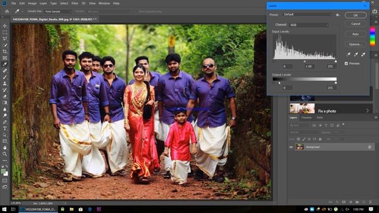
Task: Select the Gradient tool
Action: pos(5,102)
